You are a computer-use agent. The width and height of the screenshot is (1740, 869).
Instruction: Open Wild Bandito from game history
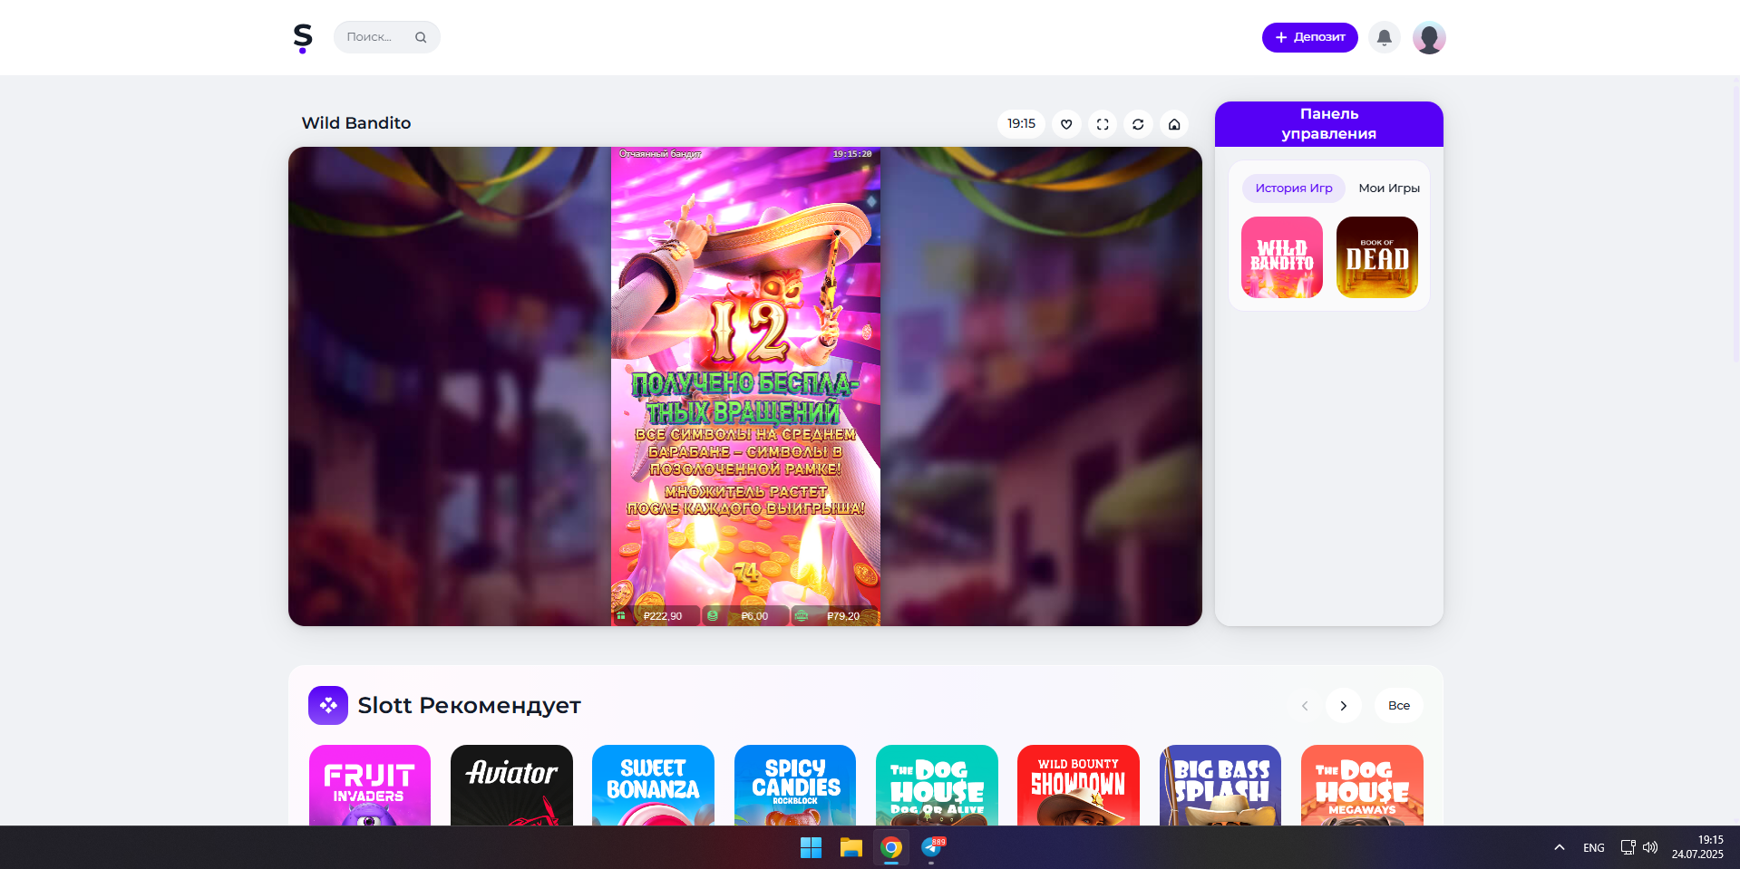1281,257
